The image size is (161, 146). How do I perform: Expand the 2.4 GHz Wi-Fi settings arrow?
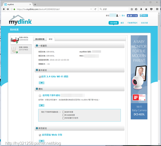pyautogui.click(x=42, y=83)
